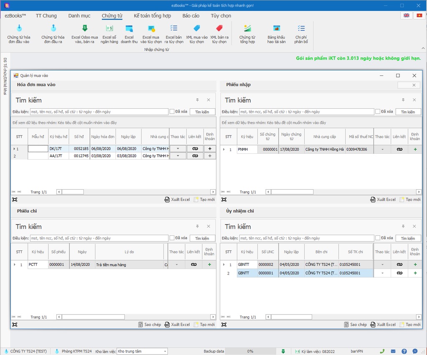Image resolution: width=427 pixels, height=355 pixels.
Task: Enable Đã xóa checkbox in Phiếu nhập
Action: pyautogui.click(x=378, y=112)
